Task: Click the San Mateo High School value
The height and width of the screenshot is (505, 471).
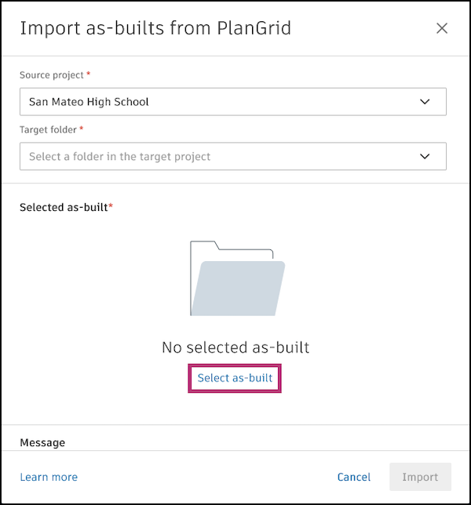Action: tap(89, 102)
